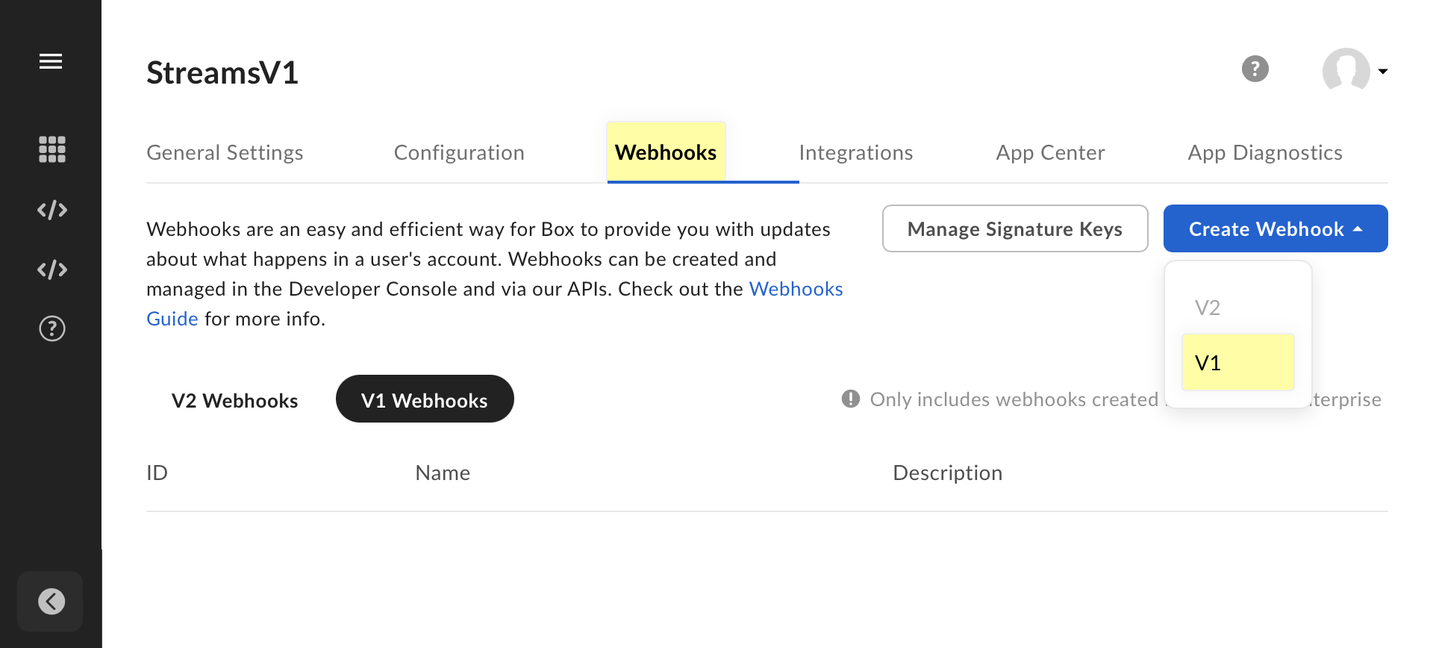Screen dimensions: 1433x648
Task: Click the first code brackets sidebar icon
Action: pos(52,210)
